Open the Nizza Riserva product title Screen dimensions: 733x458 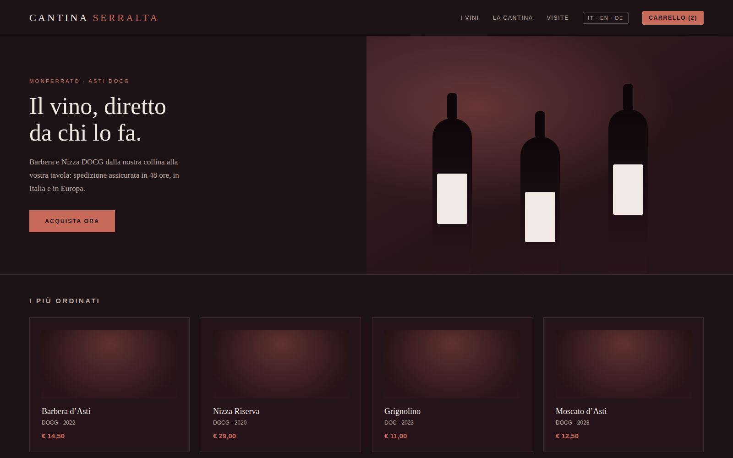click(x=236, y=411)
